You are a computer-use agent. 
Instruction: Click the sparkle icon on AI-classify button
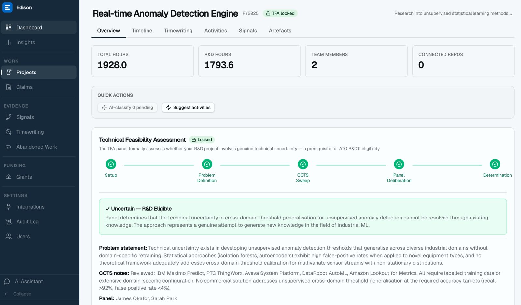104,107
